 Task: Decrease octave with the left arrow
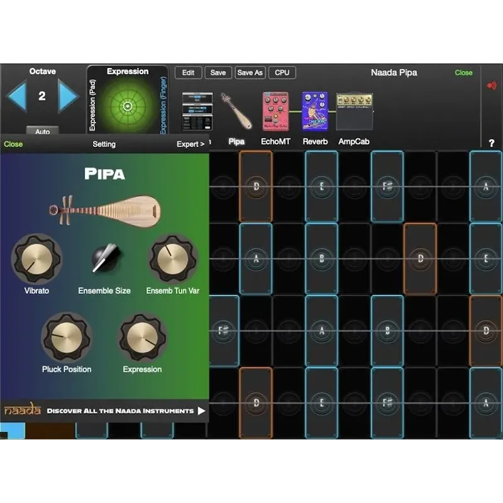pos(16,96)
